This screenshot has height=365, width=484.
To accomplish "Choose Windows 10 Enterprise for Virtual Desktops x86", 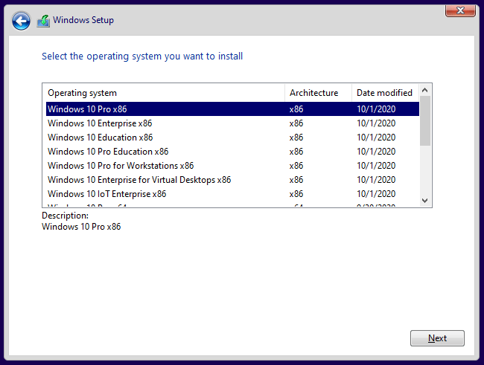I will click(139, 180).
